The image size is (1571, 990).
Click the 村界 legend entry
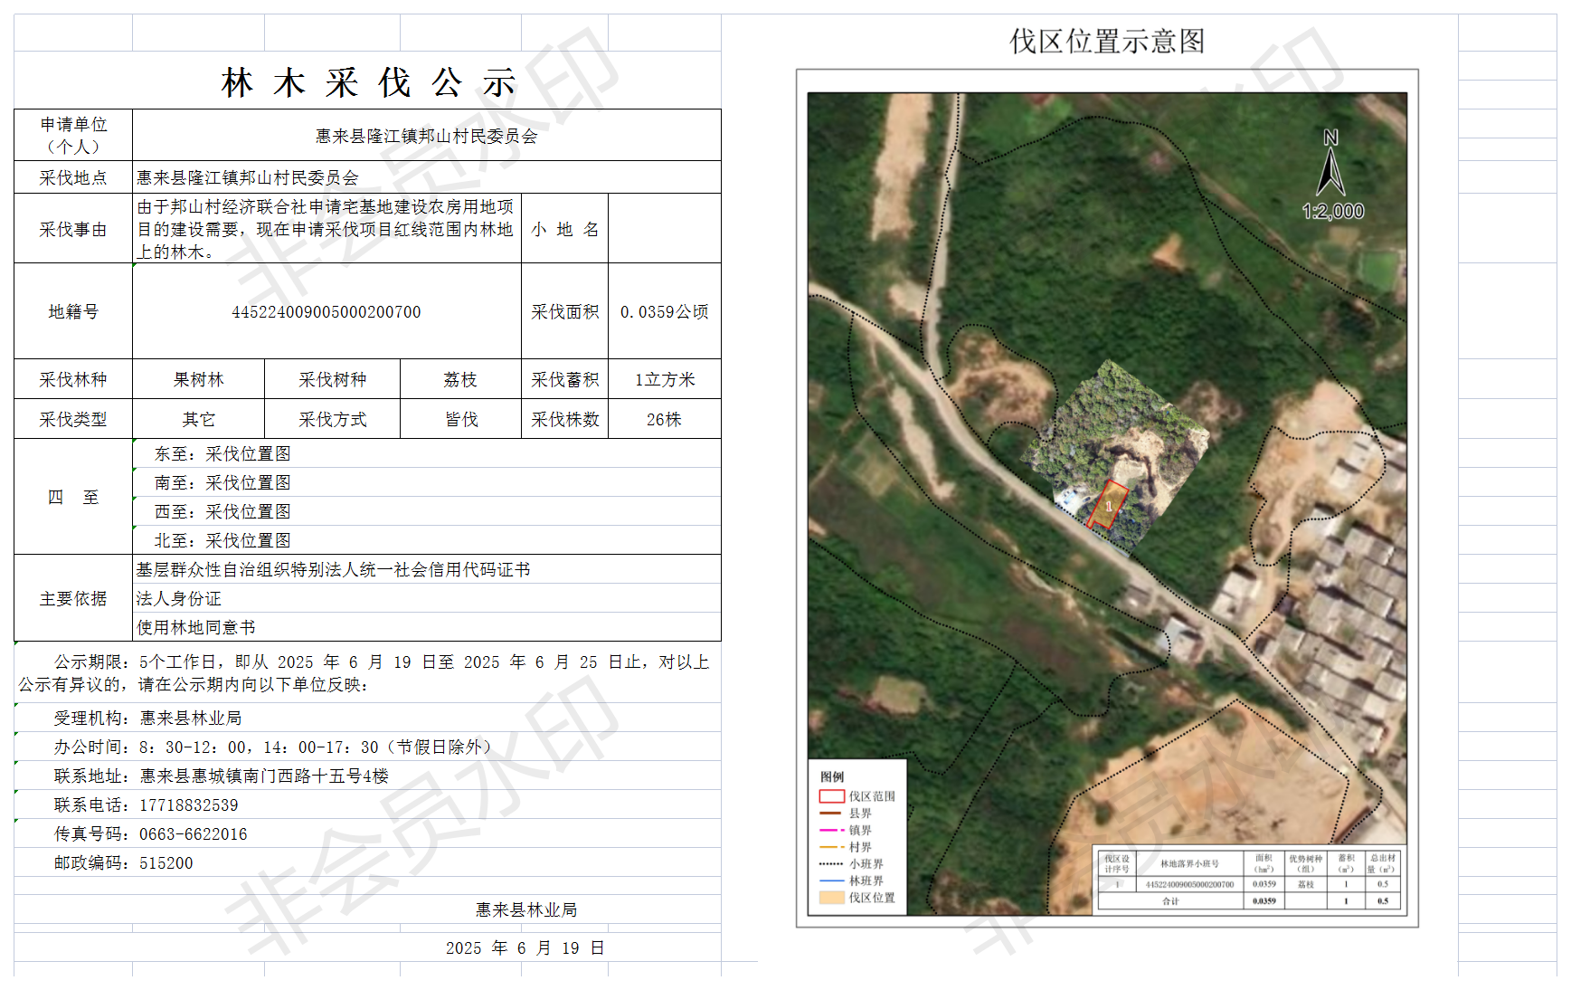(x=846, y=847)
